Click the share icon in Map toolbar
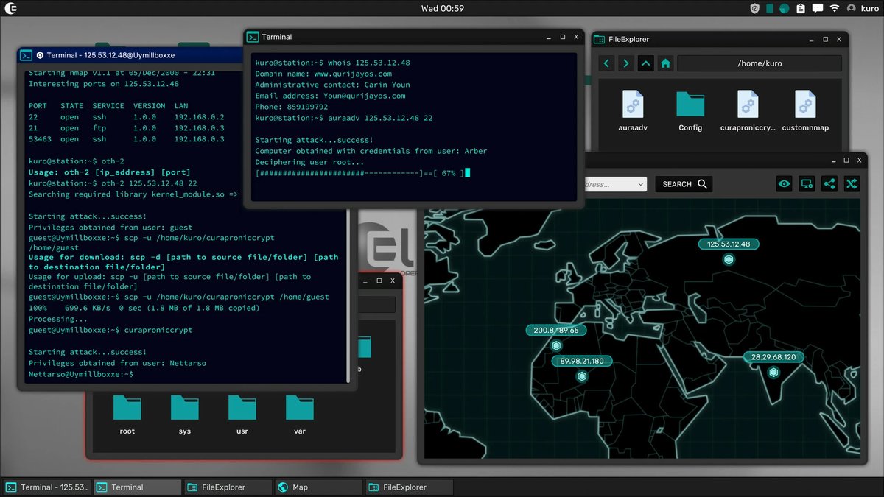The width and height of the screenshot is (884, 497). (829, 184)
